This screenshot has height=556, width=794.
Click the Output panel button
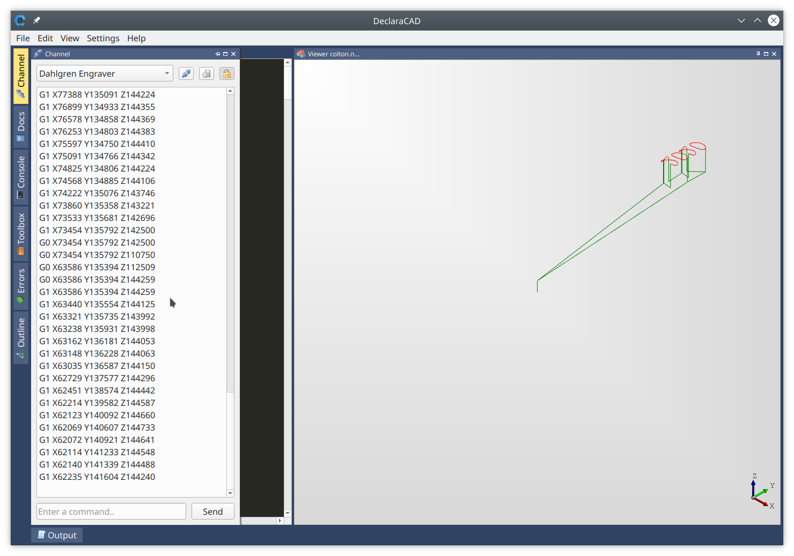tap(57, 535)
